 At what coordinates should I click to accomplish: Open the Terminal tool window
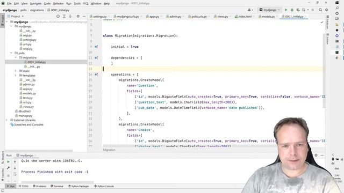tap(57, 186)
